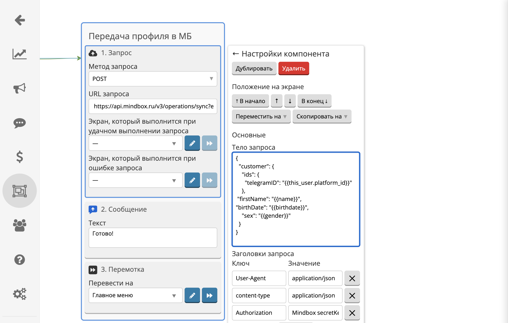This screenshot has width=508, height=323.
Task: Click the Готово! message text field
Action: 153,238
